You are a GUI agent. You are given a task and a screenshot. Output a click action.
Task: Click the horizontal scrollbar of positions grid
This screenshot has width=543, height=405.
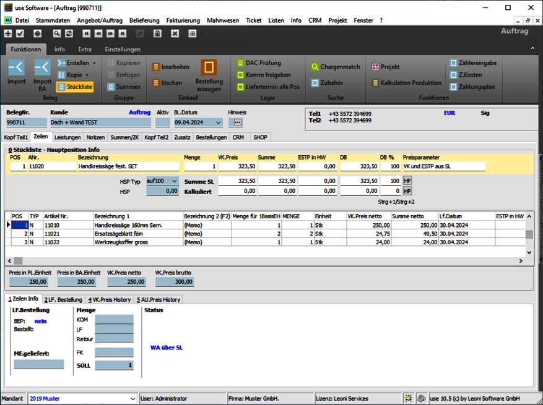[x=266, y=262]
